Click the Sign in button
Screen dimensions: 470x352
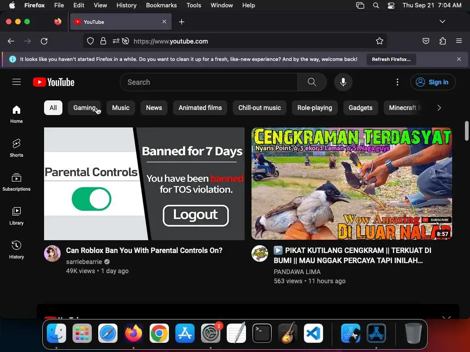pyautogui.click(x=433, y=82)
